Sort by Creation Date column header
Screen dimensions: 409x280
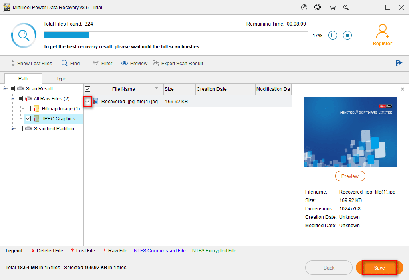(x=225, y=89)
